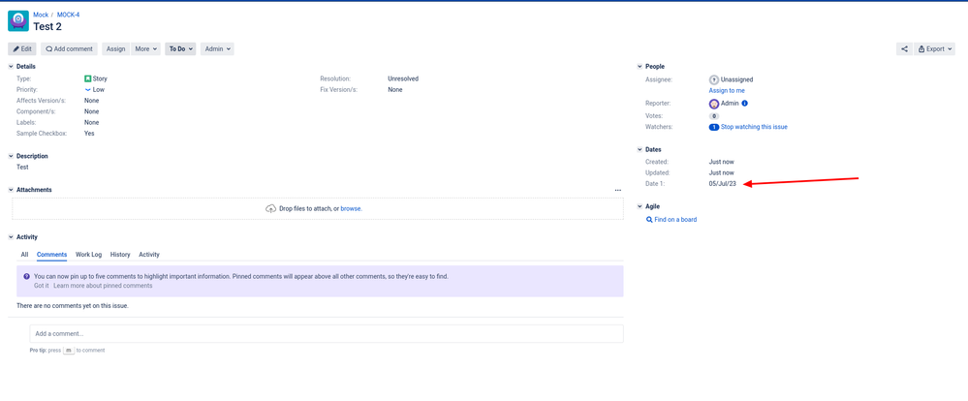Open the History tab

coord(120,254)
